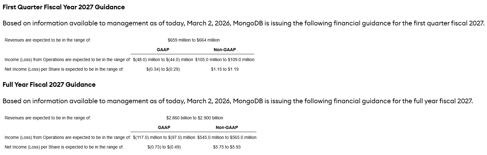Click the First Quarter Fiscal Year 2027 Guidance heading
This screenshot has height=155, width=487.
coord(64,7)
